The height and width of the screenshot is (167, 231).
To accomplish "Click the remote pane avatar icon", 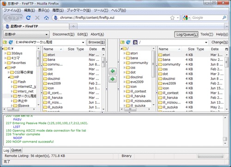I will coord(135,42).
